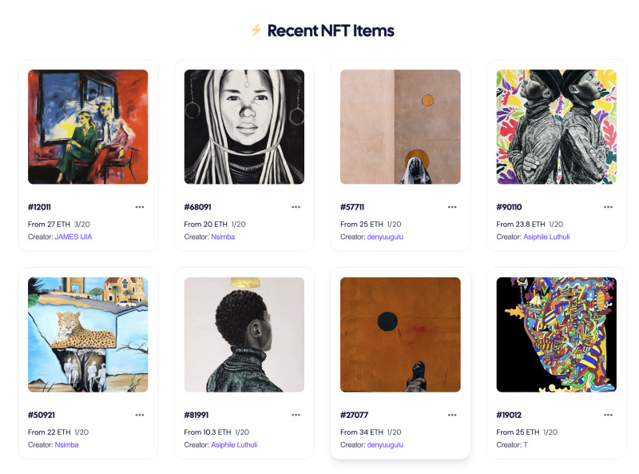Show more options for NFT #90110

point(608,207)
